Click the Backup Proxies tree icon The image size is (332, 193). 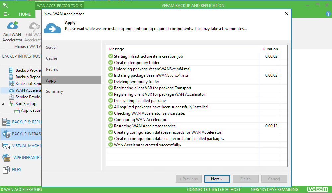coord(11,70)
